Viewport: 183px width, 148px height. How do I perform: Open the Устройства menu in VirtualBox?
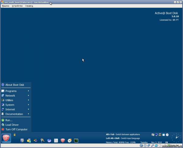click(17, 6)
